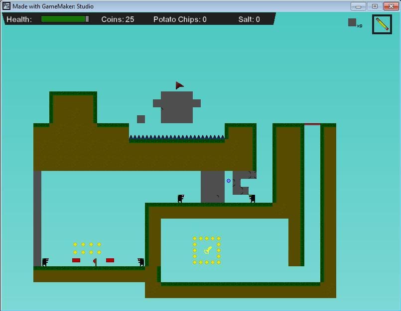Click the Potato Chips: 0 counter
The height and width of the screenshot is (311, 401).
[x=180, y=19]
